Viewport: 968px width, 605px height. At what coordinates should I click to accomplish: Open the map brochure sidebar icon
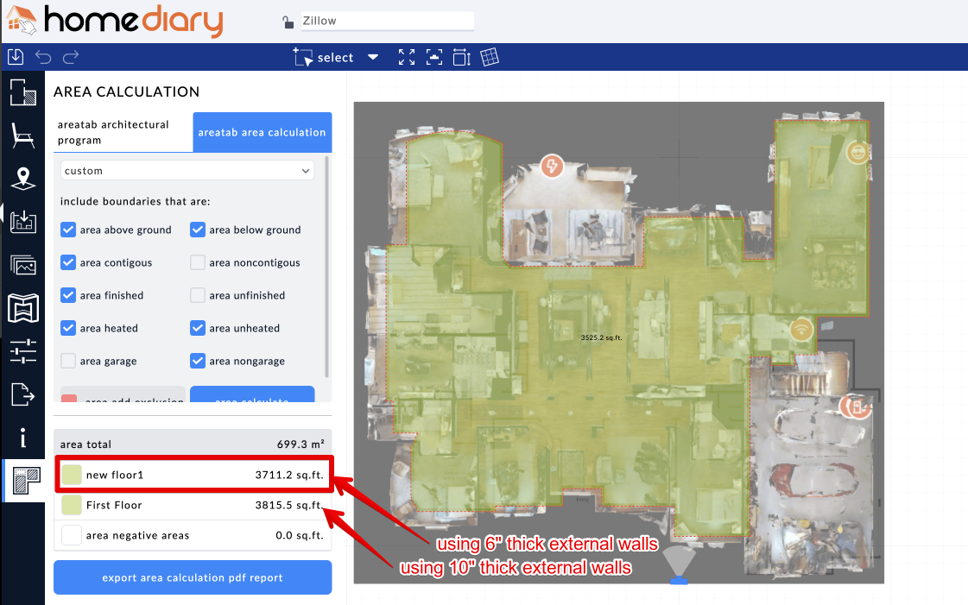coord(22,308)
